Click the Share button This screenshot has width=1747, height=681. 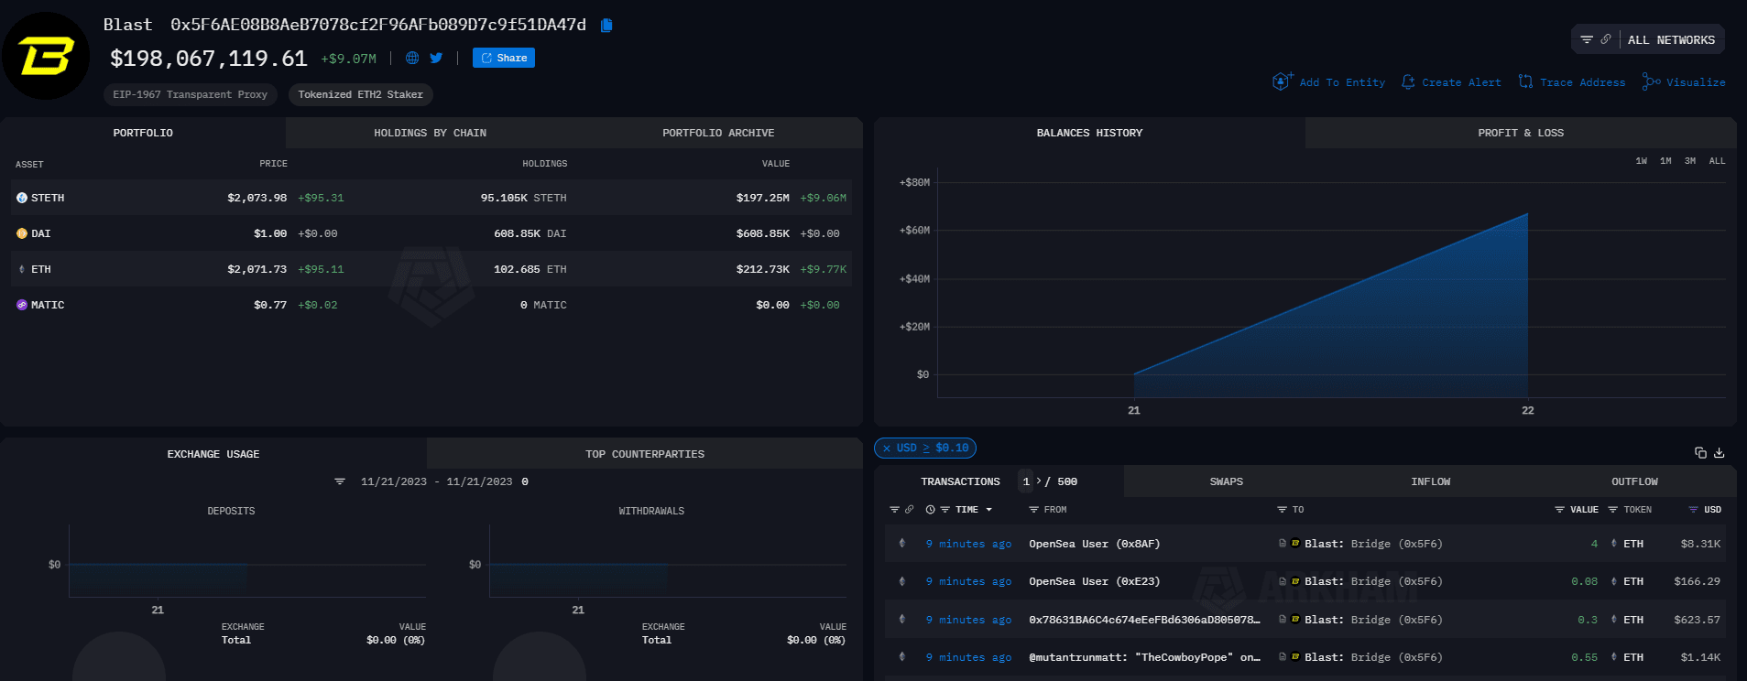504,58
